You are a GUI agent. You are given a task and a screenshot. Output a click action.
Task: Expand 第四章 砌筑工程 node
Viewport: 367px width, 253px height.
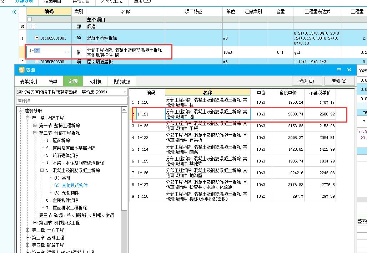27,245
